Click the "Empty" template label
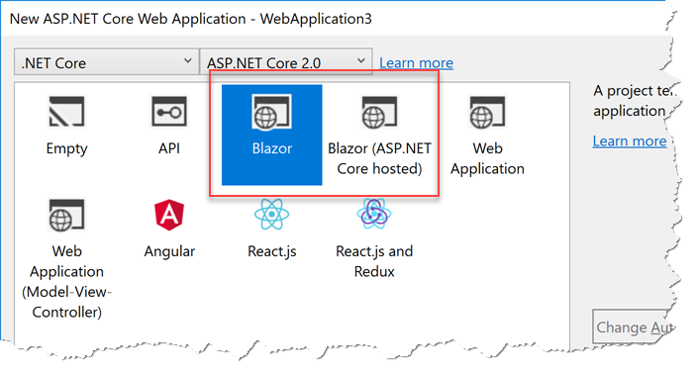Image resolution: width=695 pixels, height=371 pixels. click(x=66, y=148)
